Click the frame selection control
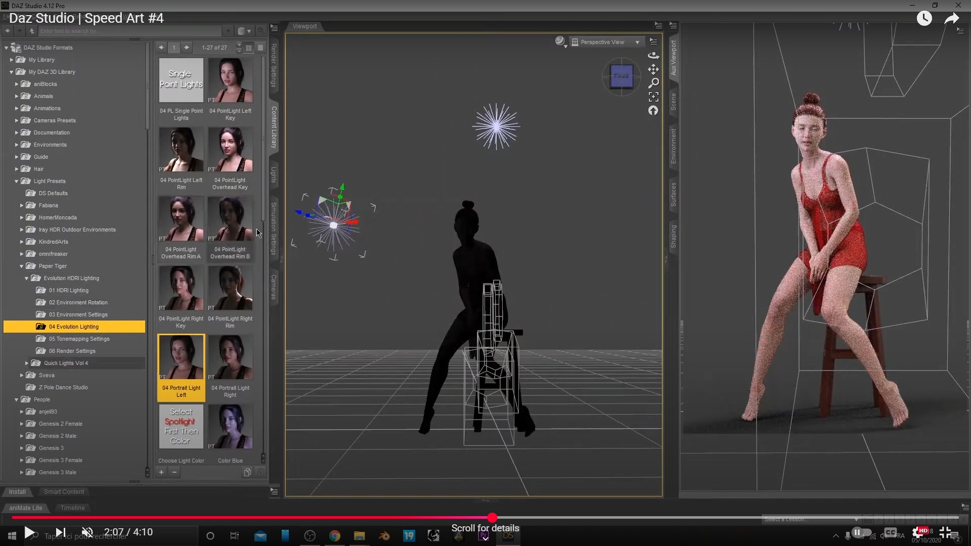This screenshot has width=971, height=546. pos(653,97)
